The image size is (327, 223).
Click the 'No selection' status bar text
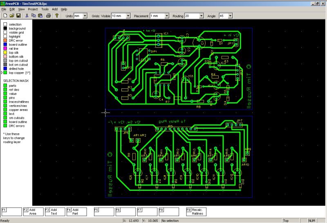tap(170, 221)
